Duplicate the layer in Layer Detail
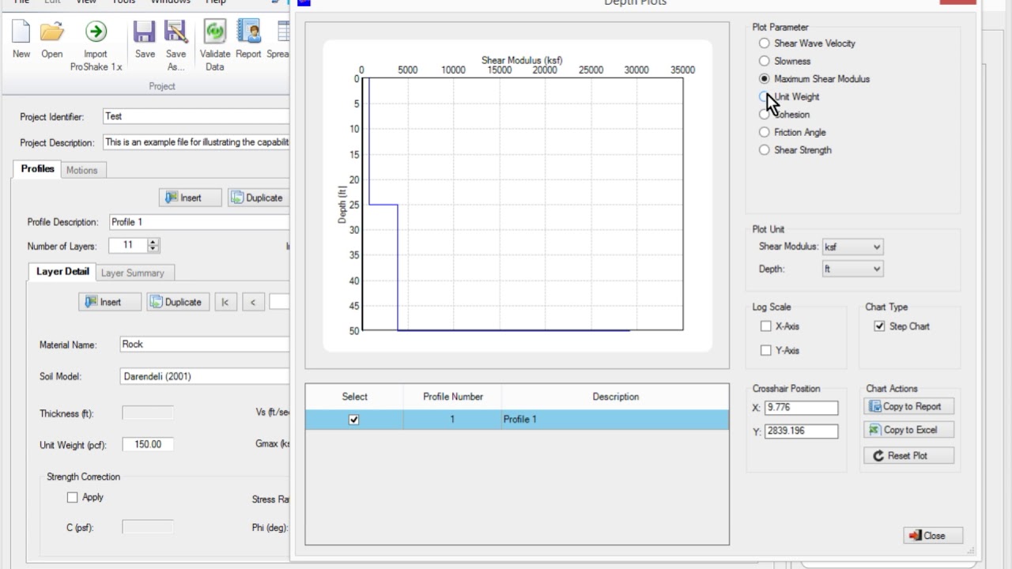Screen dimensions: 1012x569 [177, 302]
